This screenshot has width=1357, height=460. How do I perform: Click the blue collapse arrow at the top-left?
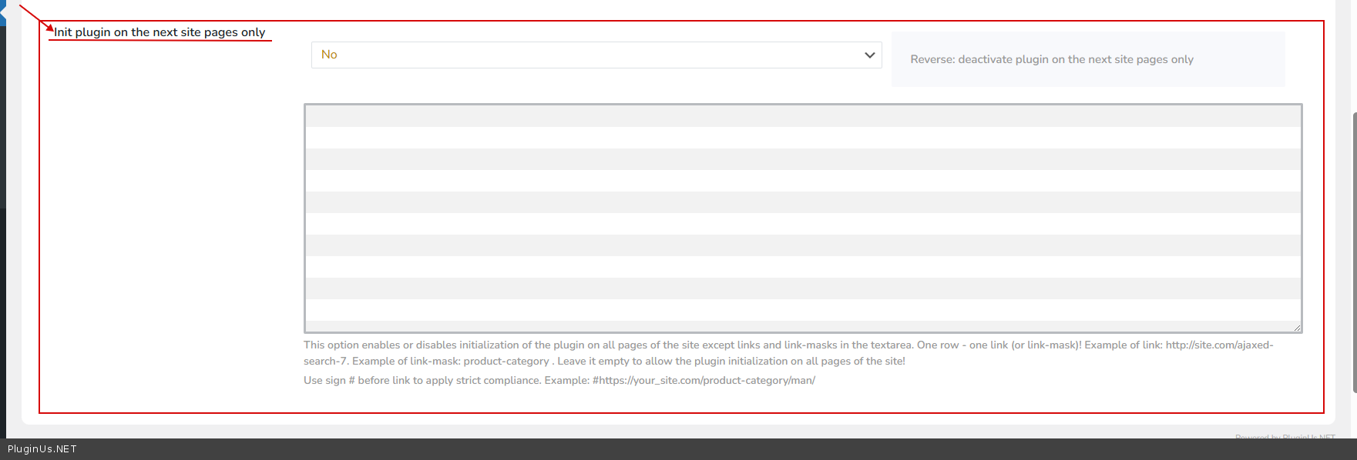click(x=2, y=13)
